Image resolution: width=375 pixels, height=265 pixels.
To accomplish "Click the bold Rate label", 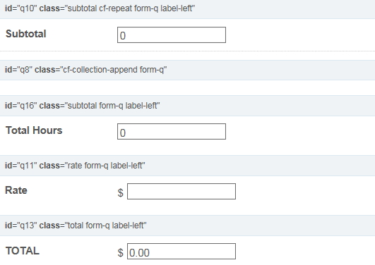I will [16, 190].
